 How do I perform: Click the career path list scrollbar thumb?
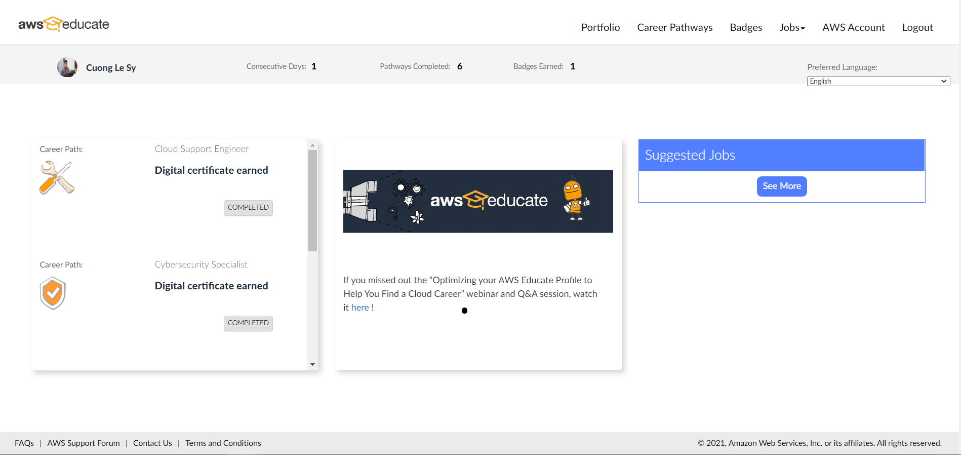pyautogui.click(x=312, y=201)
